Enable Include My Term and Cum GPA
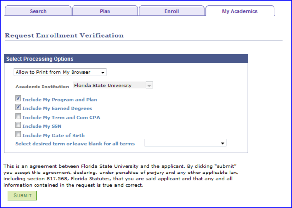This screenshot has width=292, height=208. pyautogui.click(x=18, y=116)
